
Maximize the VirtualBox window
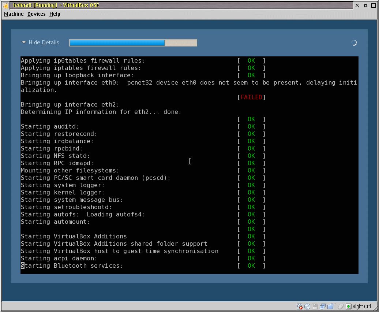(374, 5)
